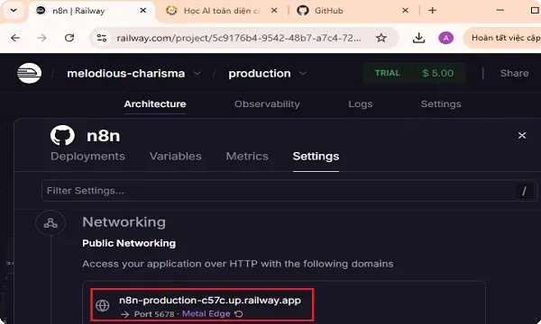Click the Railway logo home icon
541x324 pixels.
tap(30, 73)
